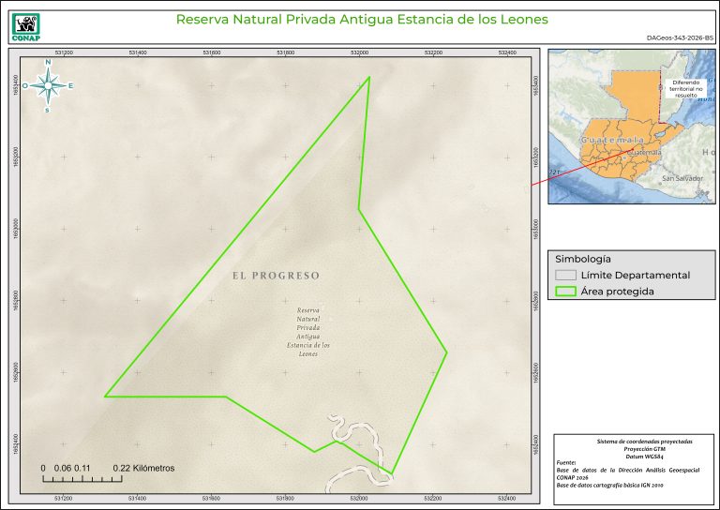720x510 pixels.
Task: Click the Fuente data source text
Action: coord(566,462)
